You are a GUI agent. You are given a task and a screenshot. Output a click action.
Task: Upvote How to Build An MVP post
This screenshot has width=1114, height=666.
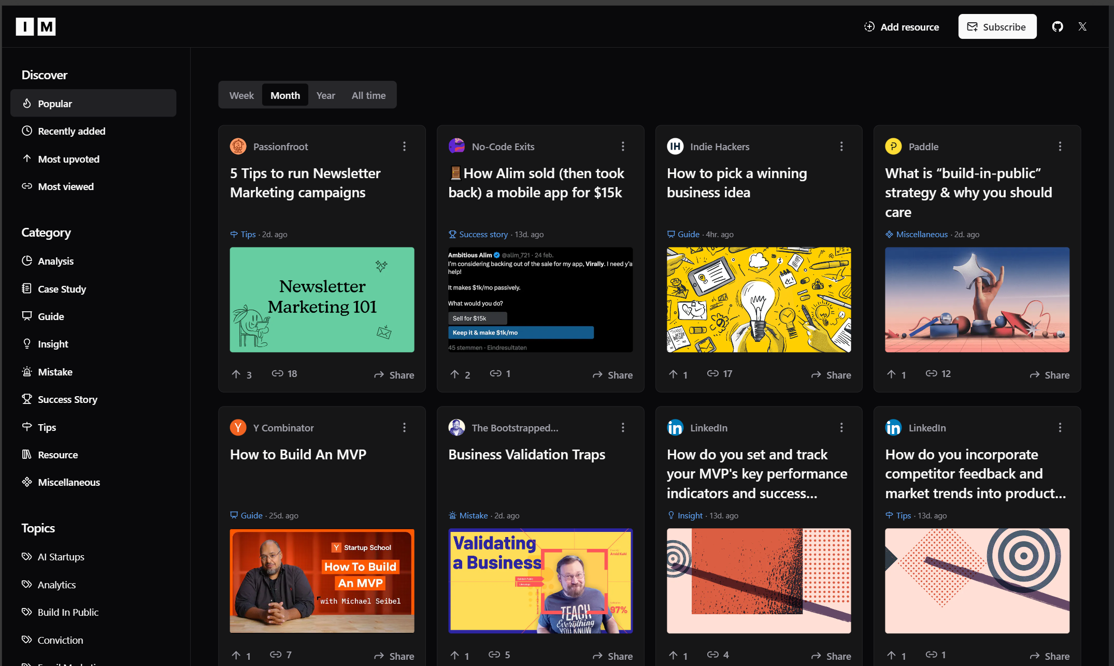[241, 655]
